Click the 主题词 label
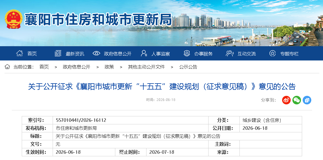Viewport: 323px width, 160px height. [x=223, y=144]
